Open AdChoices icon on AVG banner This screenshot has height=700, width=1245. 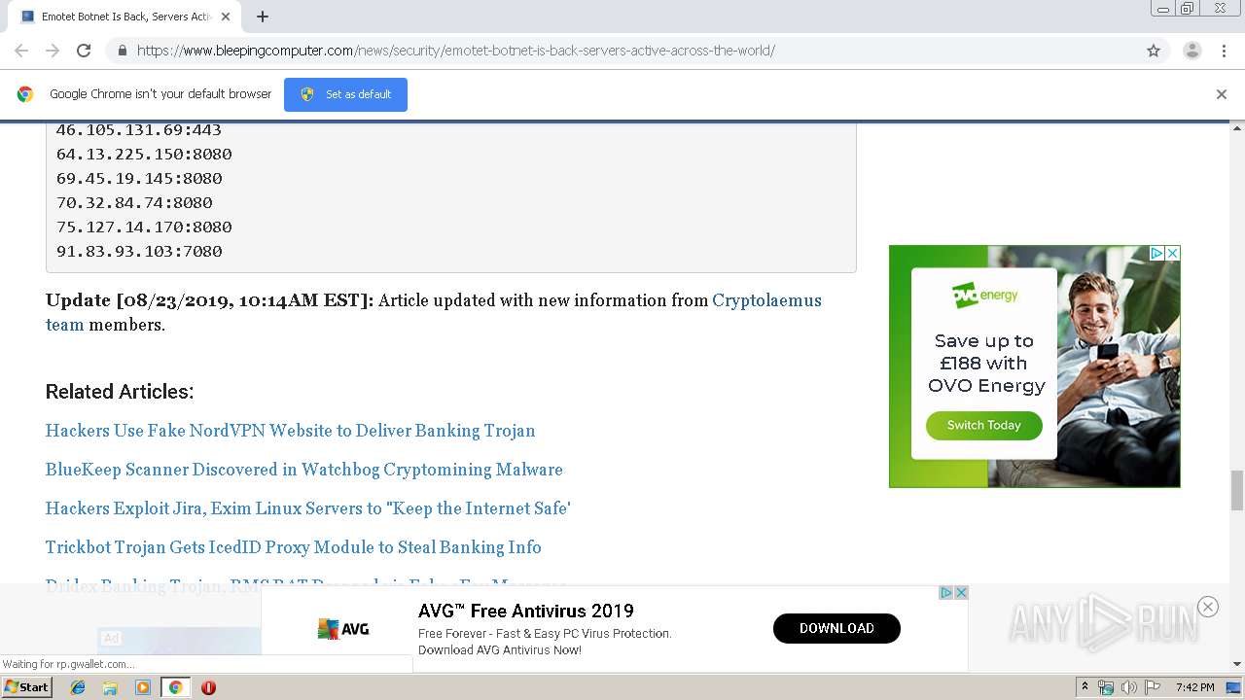point(945,592)
